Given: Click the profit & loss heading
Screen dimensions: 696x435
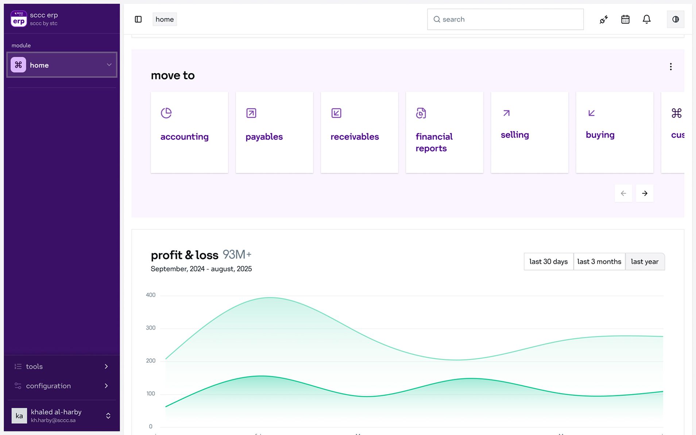Looking at the screenshot, I should coord(185,255).
